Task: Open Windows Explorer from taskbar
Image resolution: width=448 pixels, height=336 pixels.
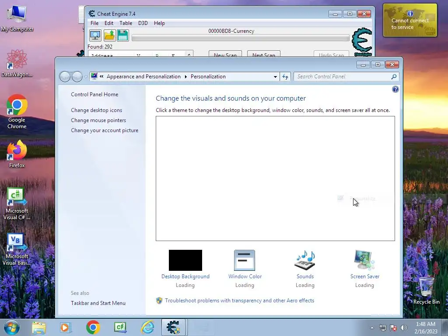Action: tap(39, 327)
